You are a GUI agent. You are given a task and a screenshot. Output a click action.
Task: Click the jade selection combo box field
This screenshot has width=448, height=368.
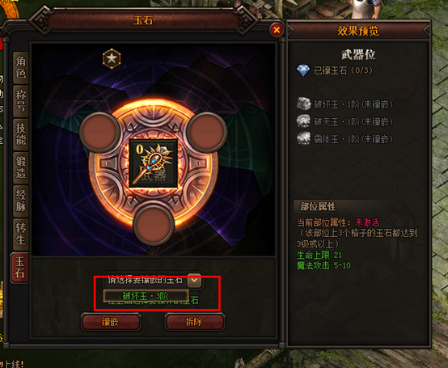pos(153,281)
